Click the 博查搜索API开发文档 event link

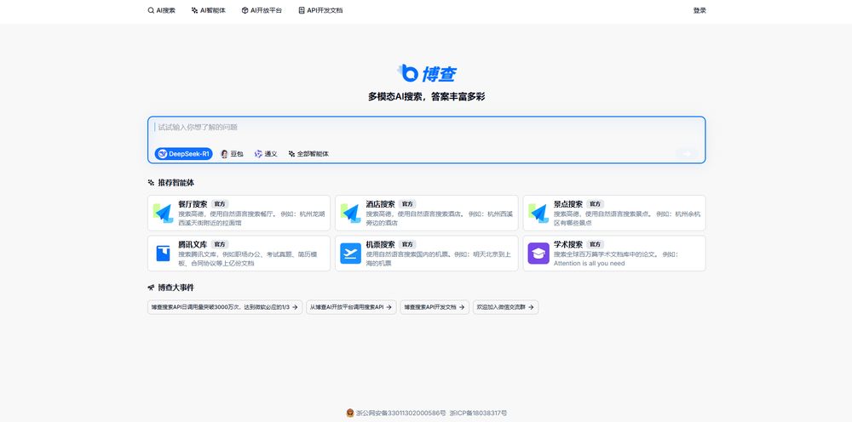click(x=435, y=307)
